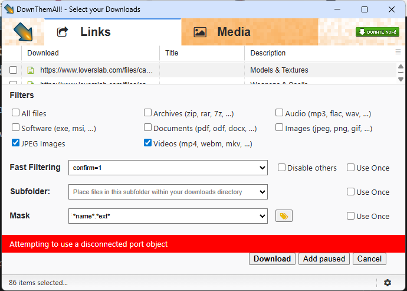The width and height of the screenshot is (407, 291).
Task: Click the red disconnected port error message
Action: pos(88,244)
